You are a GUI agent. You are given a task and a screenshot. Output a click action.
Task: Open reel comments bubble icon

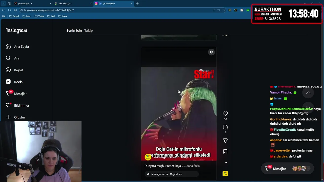pos(225,127)
